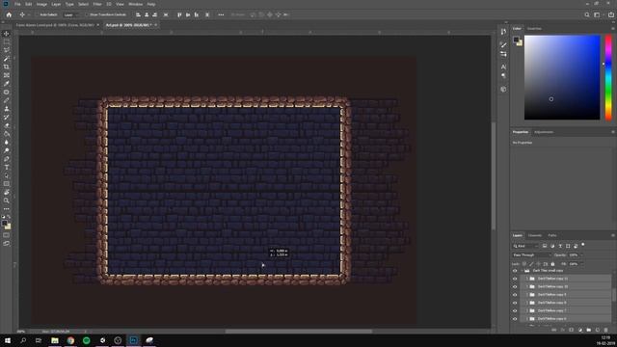Select the History Brush tool
This screenshot has width=617, height=347.
tap(7, 117)
